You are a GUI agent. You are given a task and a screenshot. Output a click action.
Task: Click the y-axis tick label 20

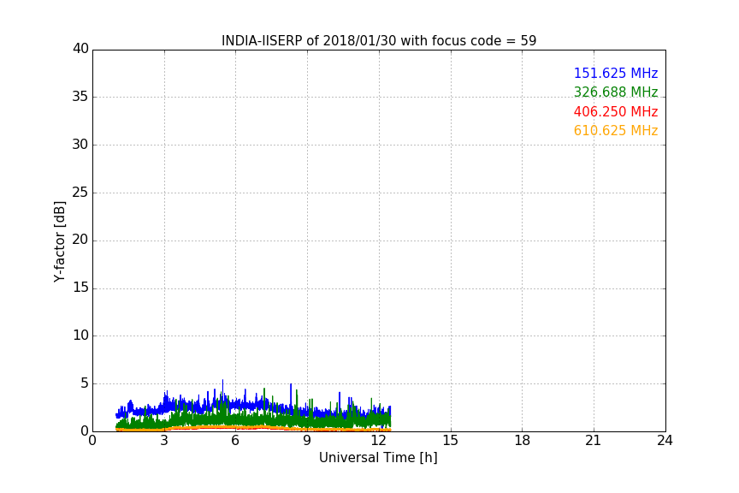80,240
